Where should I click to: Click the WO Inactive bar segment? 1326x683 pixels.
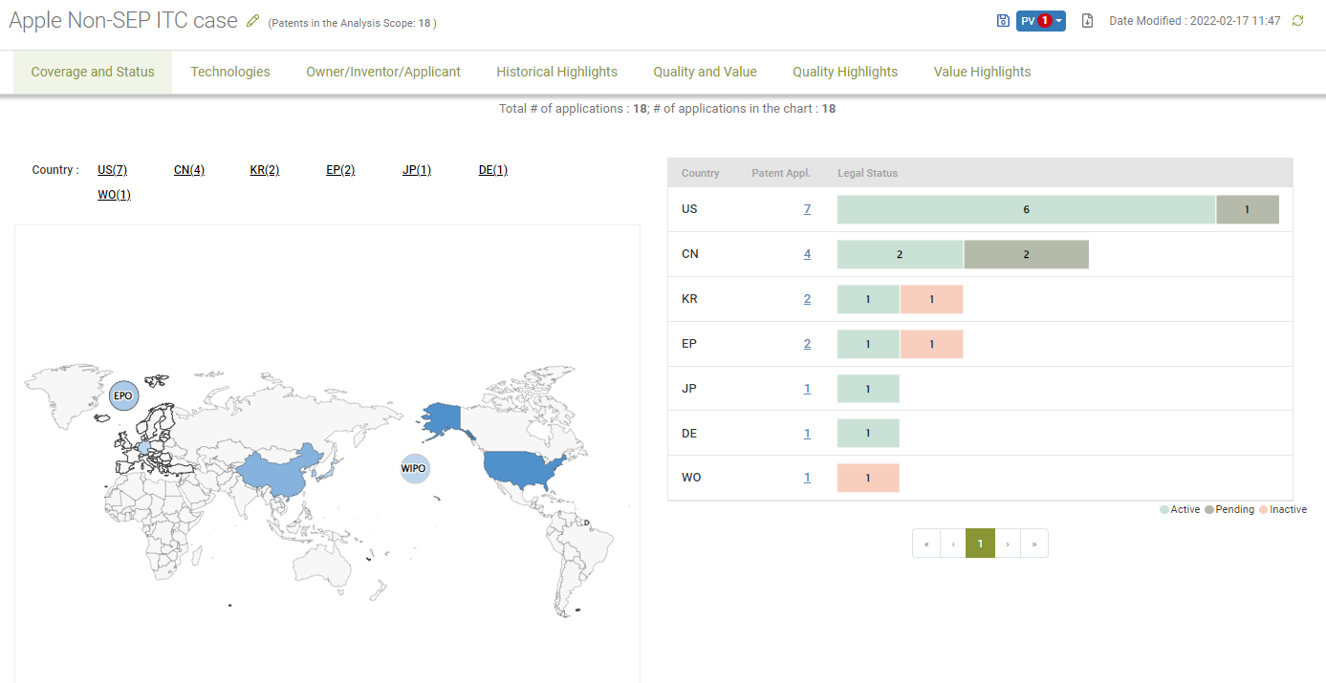868,478
